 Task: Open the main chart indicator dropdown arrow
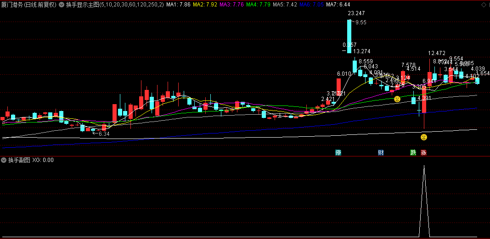point(61,5)
